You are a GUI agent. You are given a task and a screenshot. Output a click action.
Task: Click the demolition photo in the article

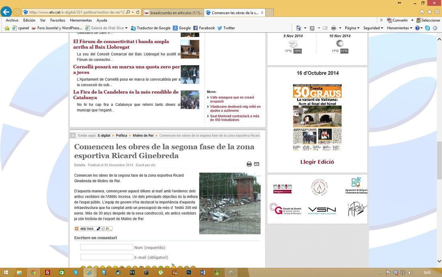(230, 203)
